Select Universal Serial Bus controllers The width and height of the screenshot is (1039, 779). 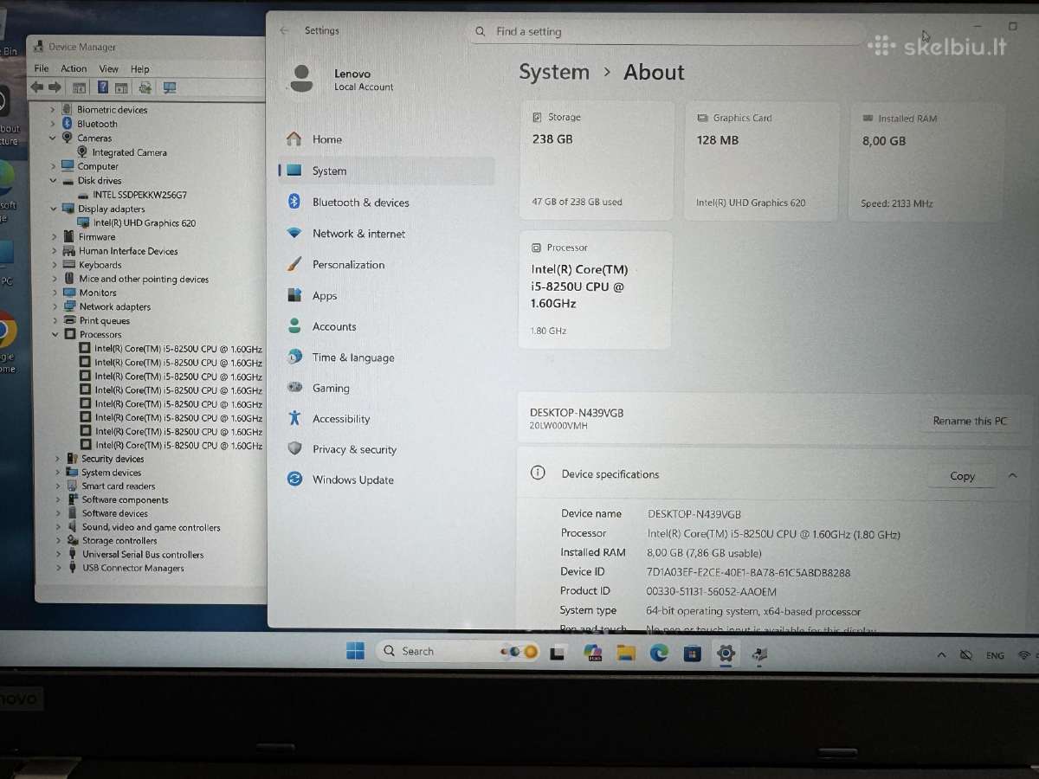pos(143,555)
